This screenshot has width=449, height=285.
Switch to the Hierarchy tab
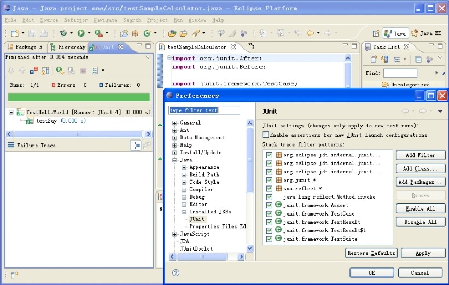(68, 48)
